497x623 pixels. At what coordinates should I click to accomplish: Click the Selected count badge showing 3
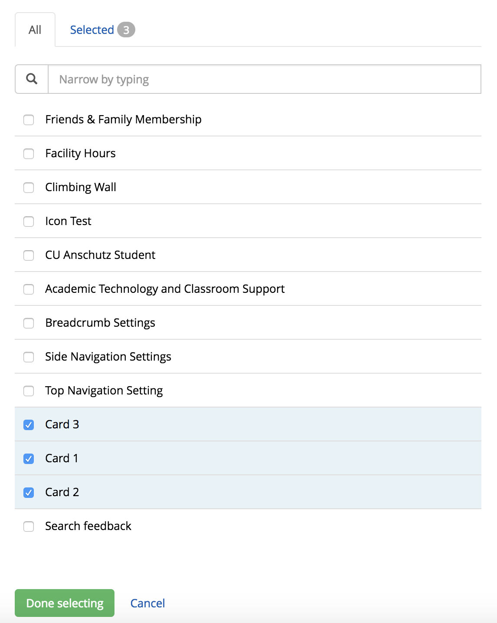(x=128, y=30)
